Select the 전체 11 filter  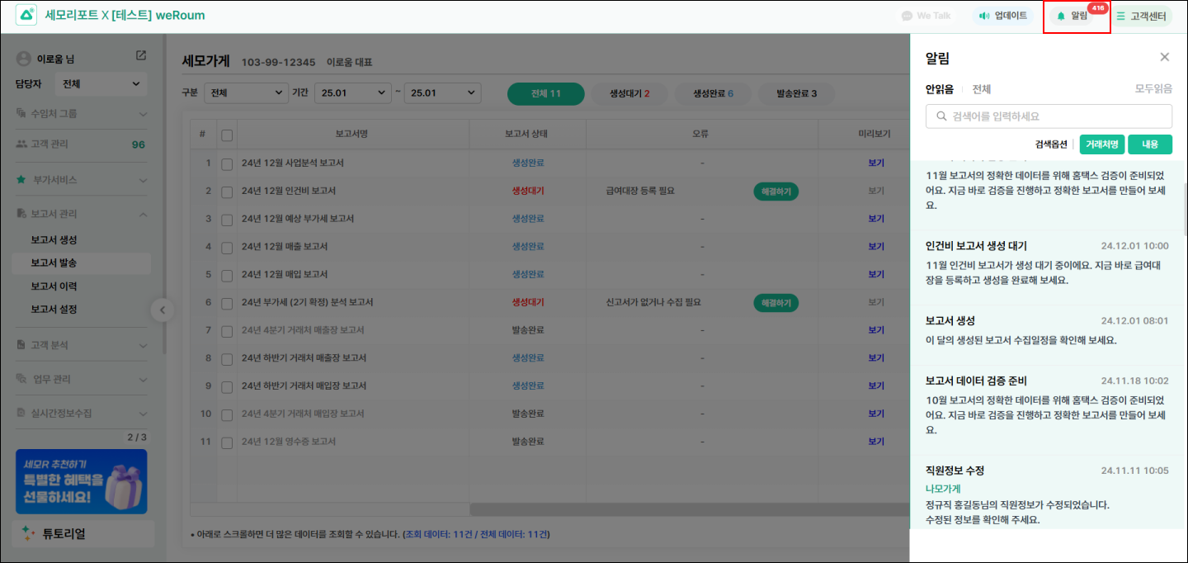click(546, 93)
